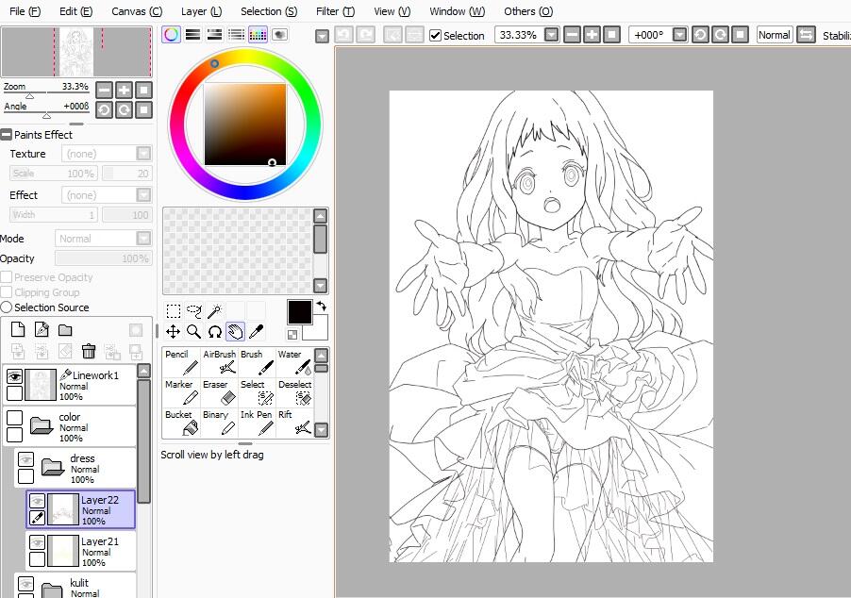Click the foreground black color swatch
The height and width of the screenshot is (598, 851).
point(300,312)
